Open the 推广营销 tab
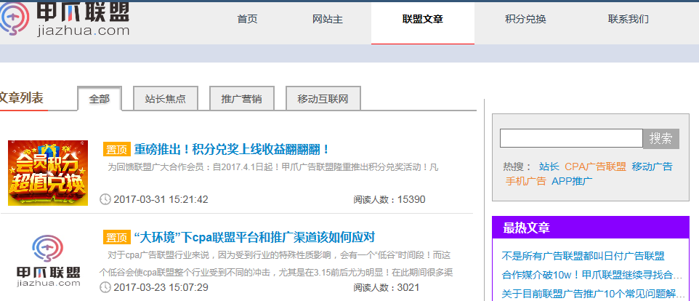Viewport: 699px width, 301px height. pos(241,99)
